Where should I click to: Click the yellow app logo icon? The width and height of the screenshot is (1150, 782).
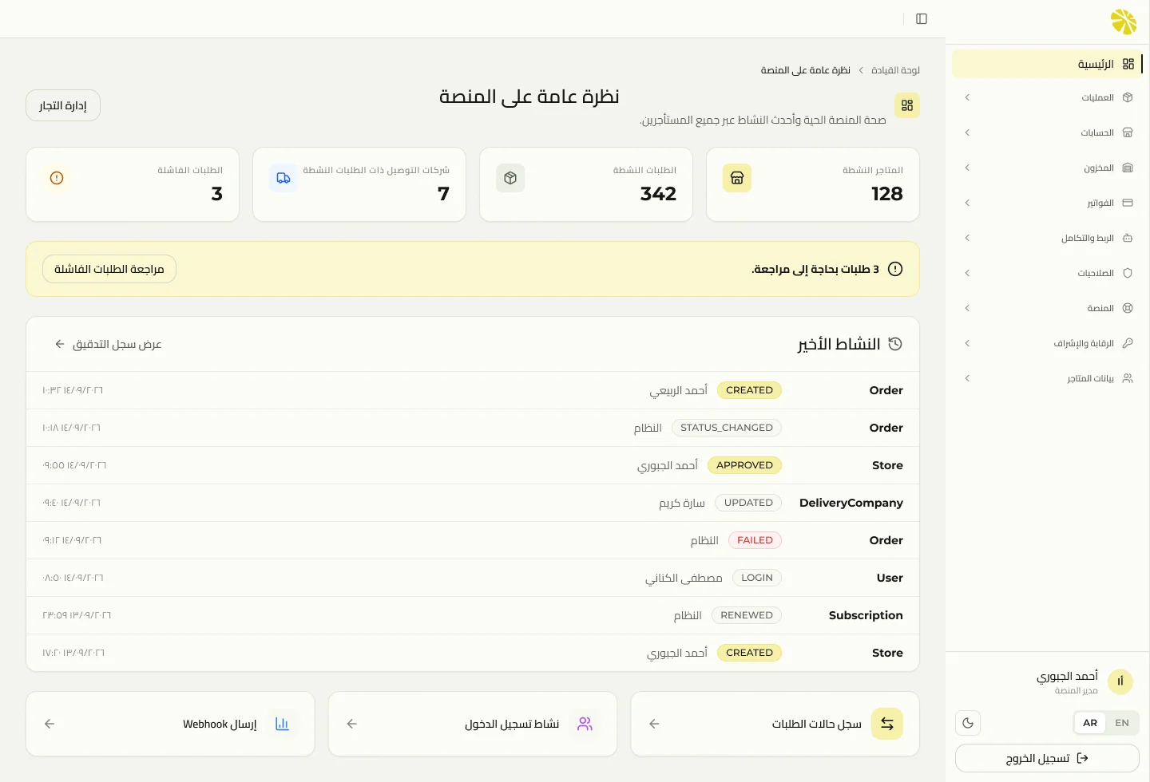coord(1124,22)
